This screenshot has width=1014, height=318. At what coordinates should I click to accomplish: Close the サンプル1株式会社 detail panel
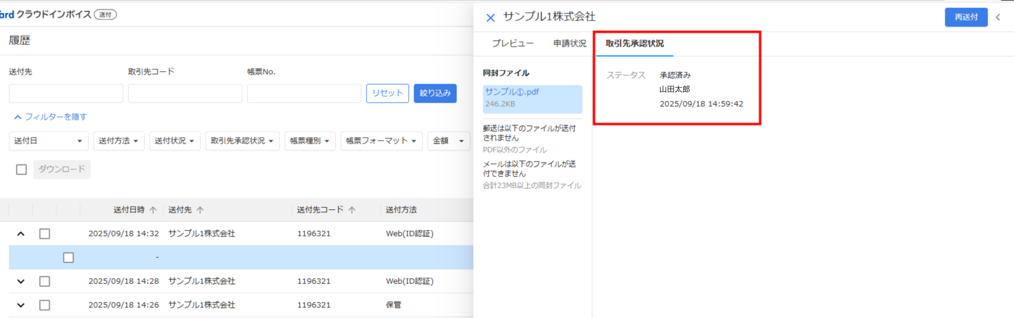pyautogui.click(x=490, y=18)
